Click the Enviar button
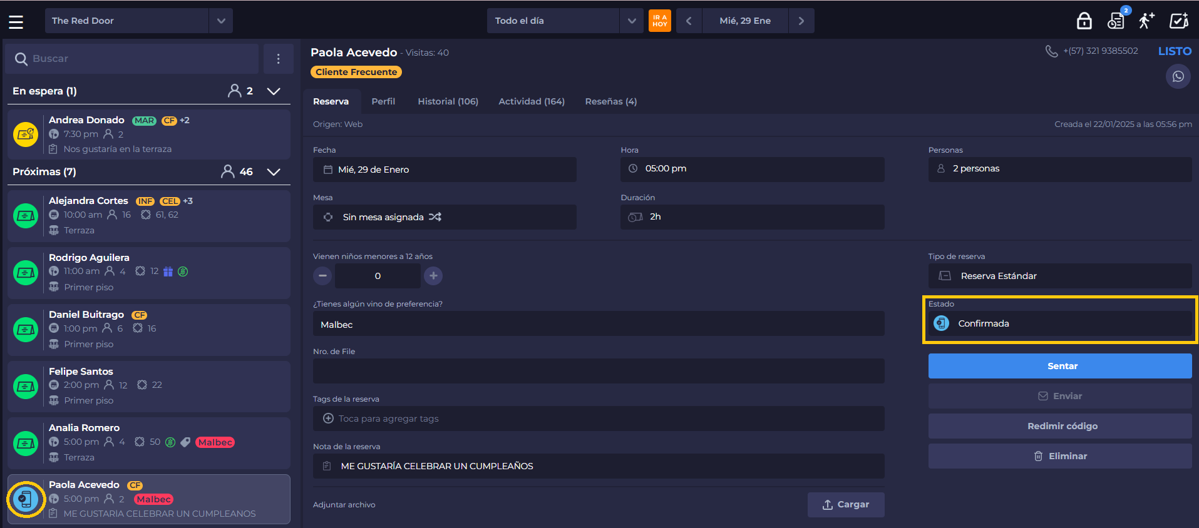 click(1060, 396)
